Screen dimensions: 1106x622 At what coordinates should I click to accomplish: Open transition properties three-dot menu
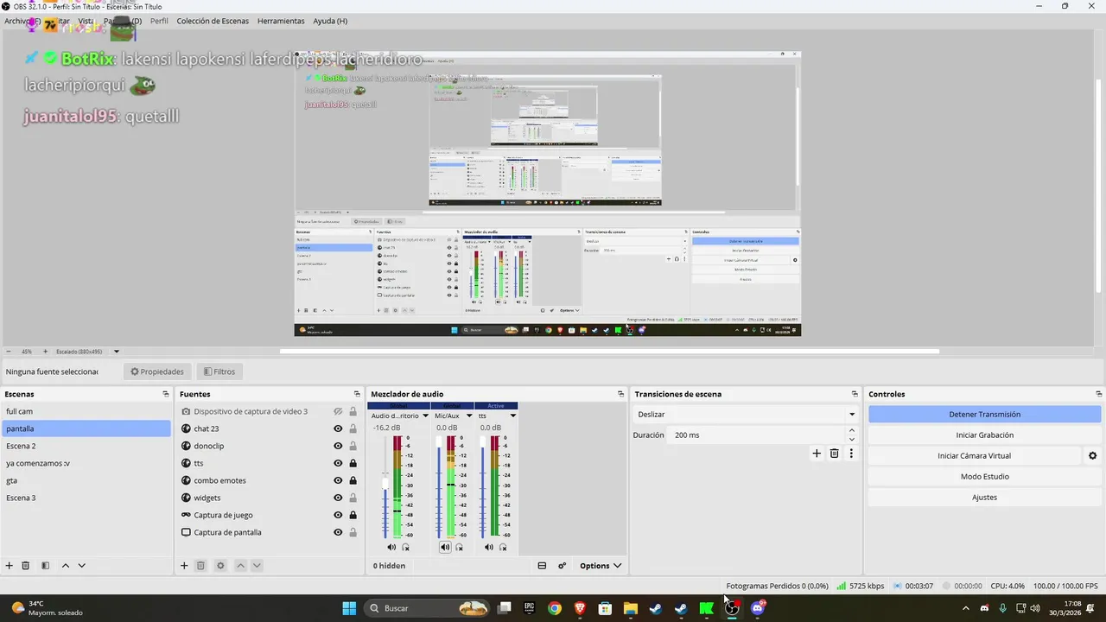tap(851, 453)
